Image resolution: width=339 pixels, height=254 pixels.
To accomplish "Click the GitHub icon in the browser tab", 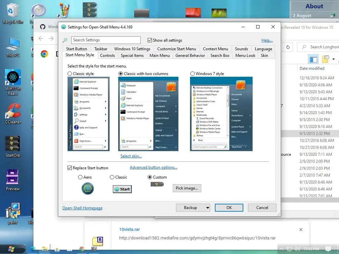I will tap(43, 27).
